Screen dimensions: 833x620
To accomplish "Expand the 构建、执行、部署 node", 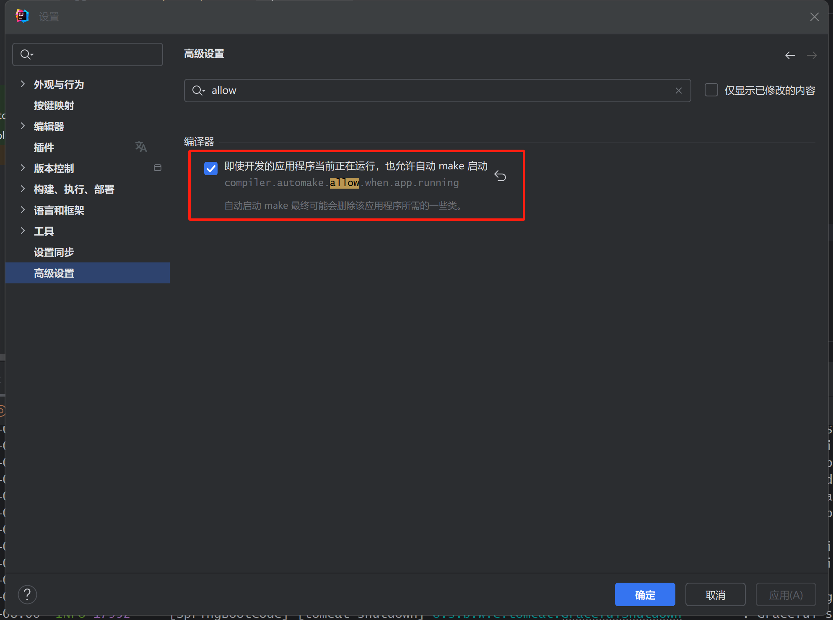I will (23, 189).
